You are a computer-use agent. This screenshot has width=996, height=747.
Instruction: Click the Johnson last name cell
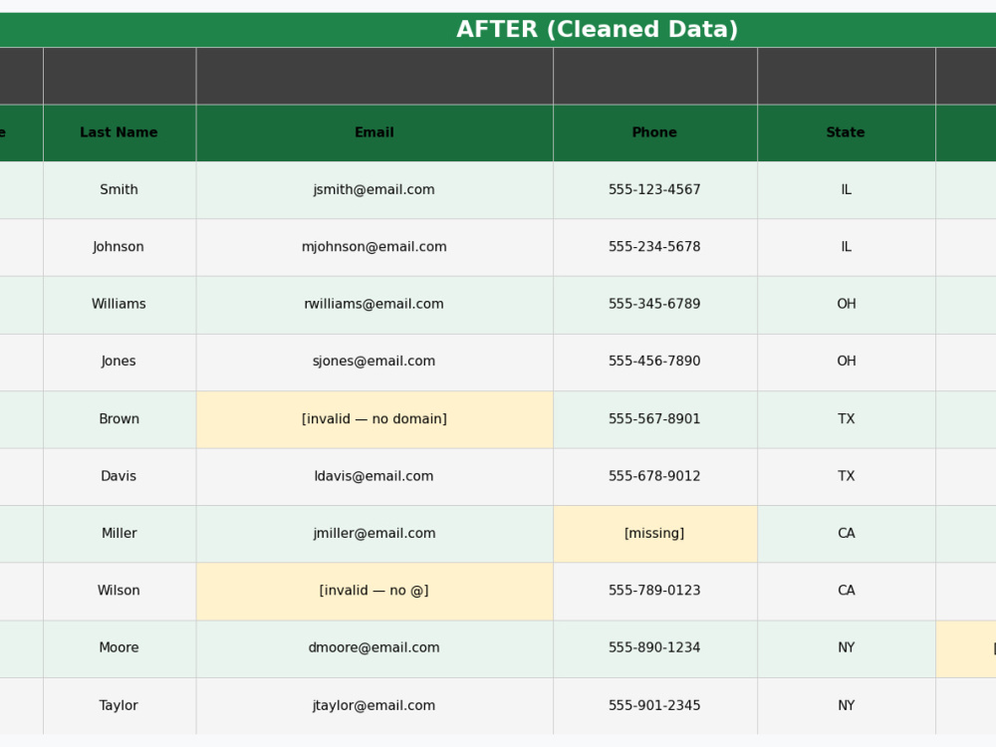[x=120, y=247]
